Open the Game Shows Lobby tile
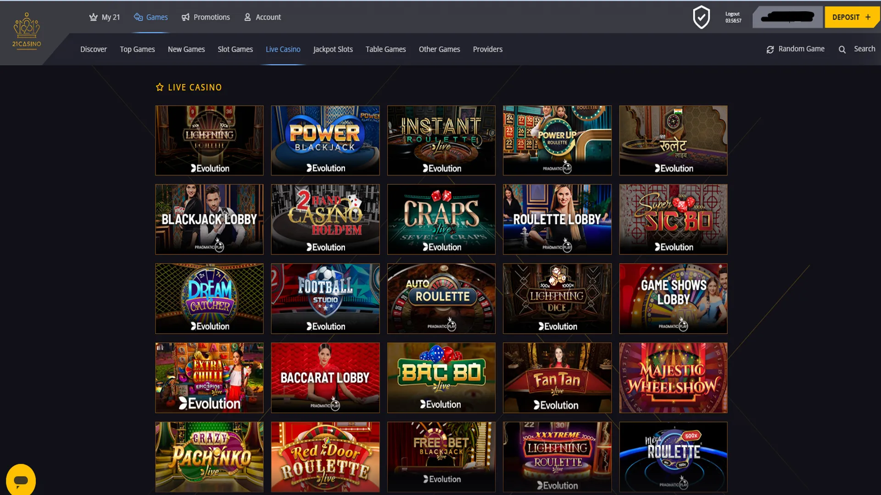The image size is (881, 495). click(x=673, y=298)
